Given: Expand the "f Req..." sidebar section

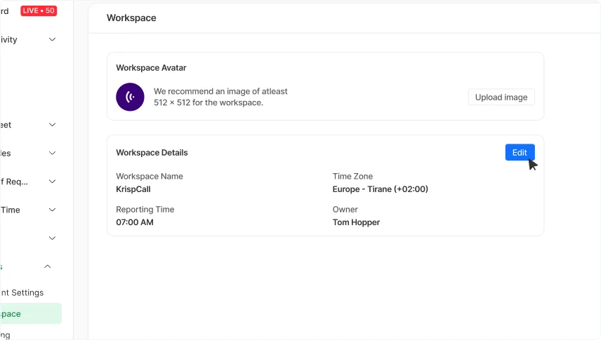Looking at the screenshot, I should click(x=52, y=182).
